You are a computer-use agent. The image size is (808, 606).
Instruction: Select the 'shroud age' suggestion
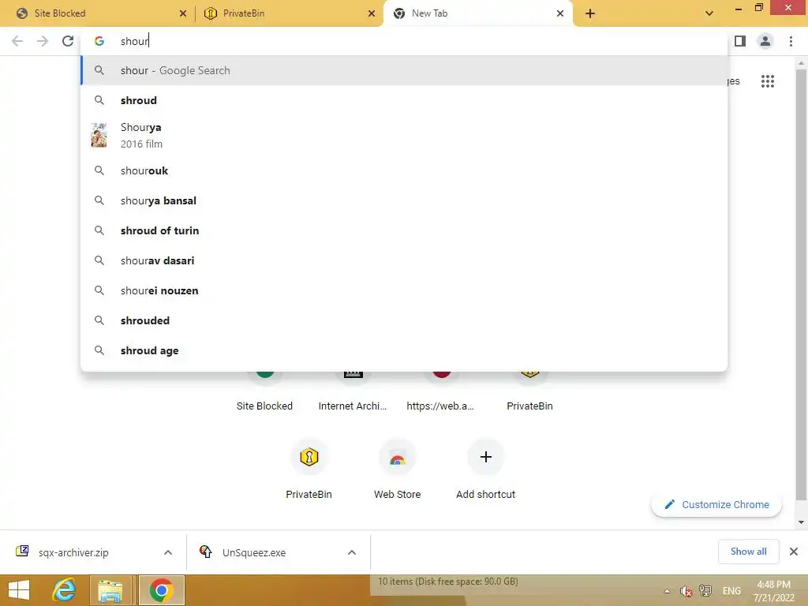point(404,350)
